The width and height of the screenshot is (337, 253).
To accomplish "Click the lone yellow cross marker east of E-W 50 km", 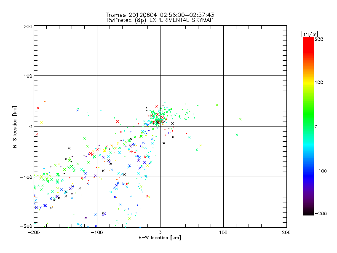I will 201,145.
